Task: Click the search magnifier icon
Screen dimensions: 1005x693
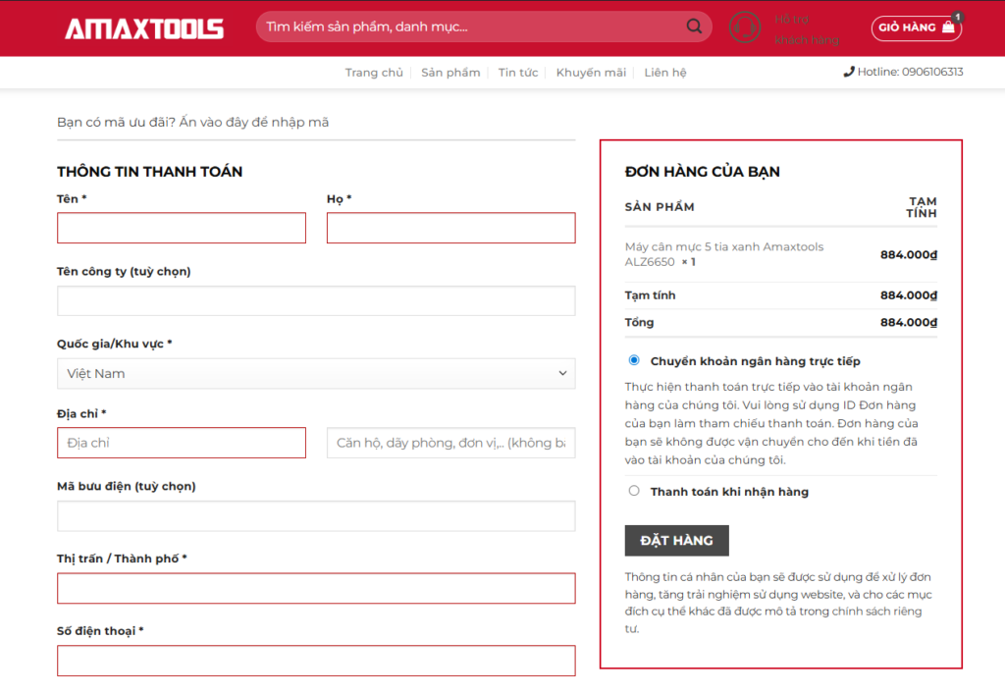Action: (x=694, y=27)
